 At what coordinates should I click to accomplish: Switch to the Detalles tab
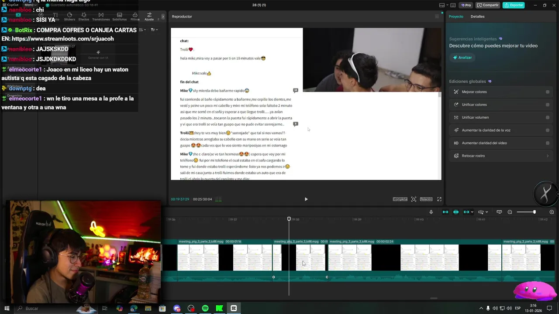(477, 17)
